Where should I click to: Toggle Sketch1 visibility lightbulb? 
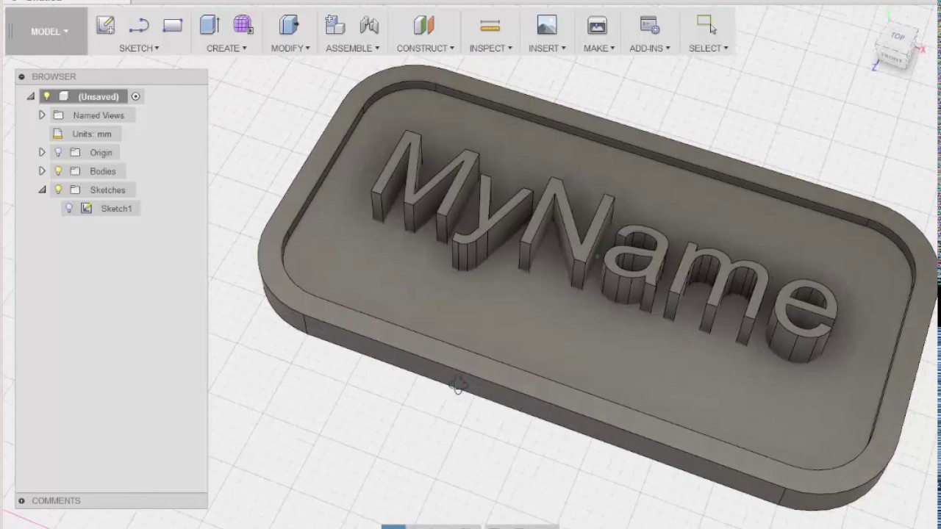(x=69, y=209)
